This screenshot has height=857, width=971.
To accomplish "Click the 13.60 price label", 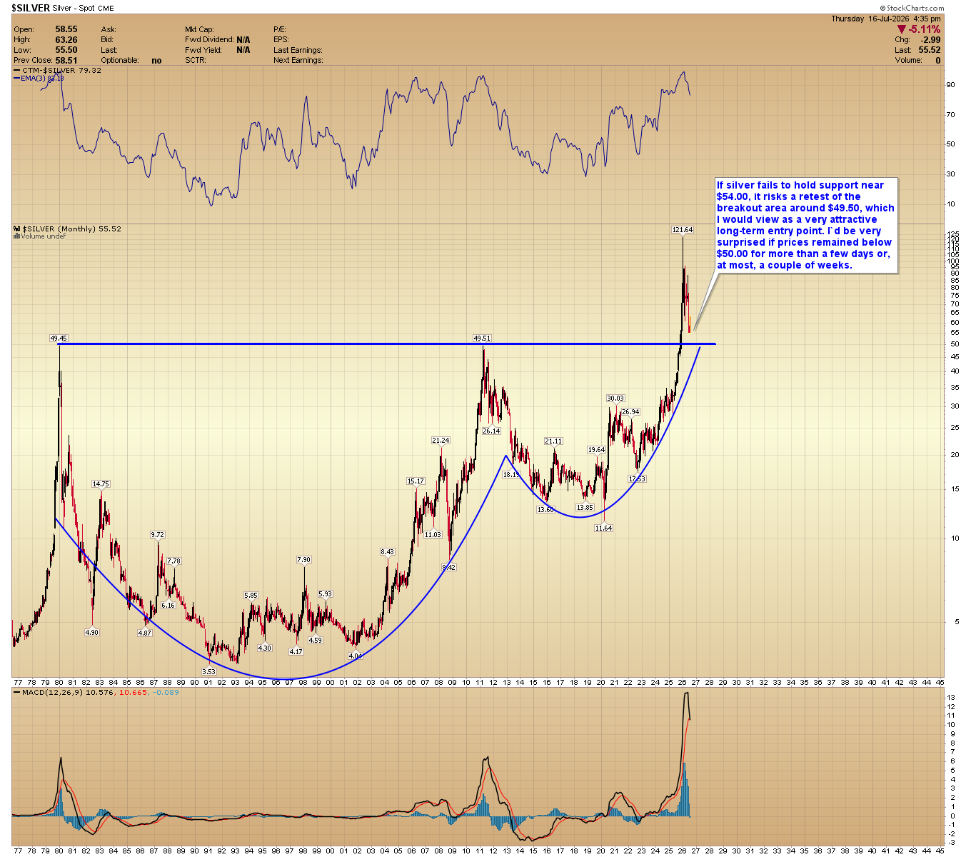I will (545, 510).
